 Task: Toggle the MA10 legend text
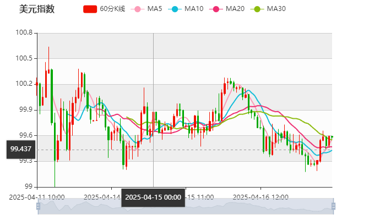coord(194,9)
